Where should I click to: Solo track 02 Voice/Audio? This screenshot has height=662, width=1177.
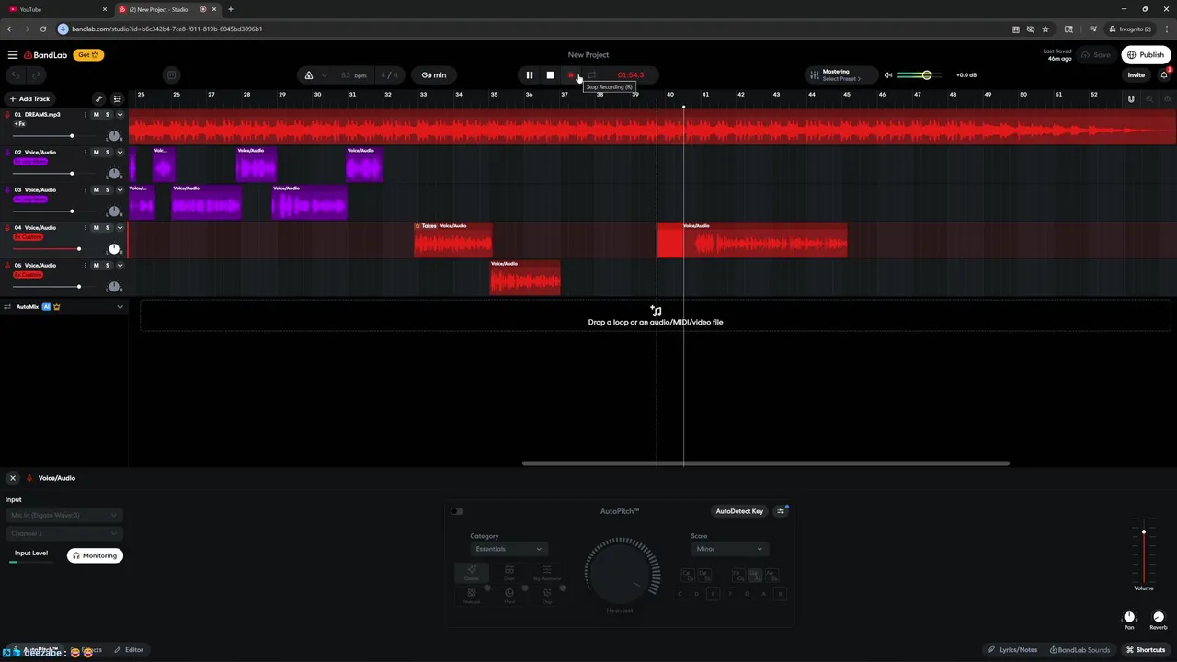tap(108, 153)
